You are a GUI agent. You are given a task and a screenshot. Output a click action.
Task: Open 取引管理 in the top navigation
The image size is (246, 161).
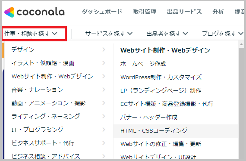coord(145,12)
